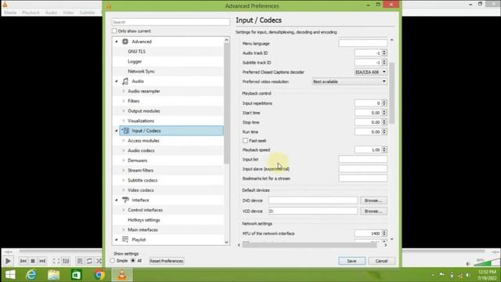Toggle playlist icon in VLC player

click(80, 261)
